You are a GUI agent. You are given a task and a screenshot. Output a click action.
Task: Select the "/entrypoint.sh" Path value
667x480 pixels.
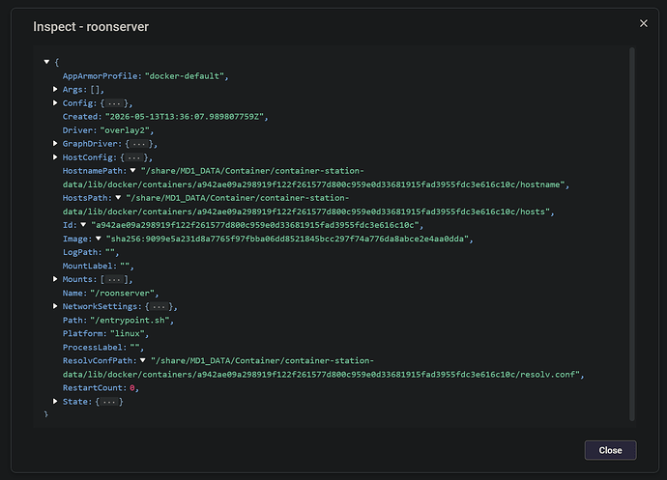130,320
